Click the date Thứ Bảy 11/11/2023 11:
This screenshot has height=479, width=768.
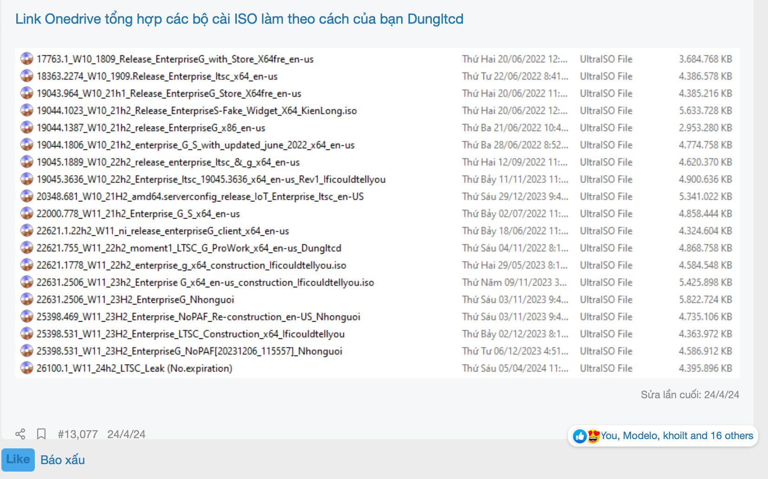tap(515, 179)
